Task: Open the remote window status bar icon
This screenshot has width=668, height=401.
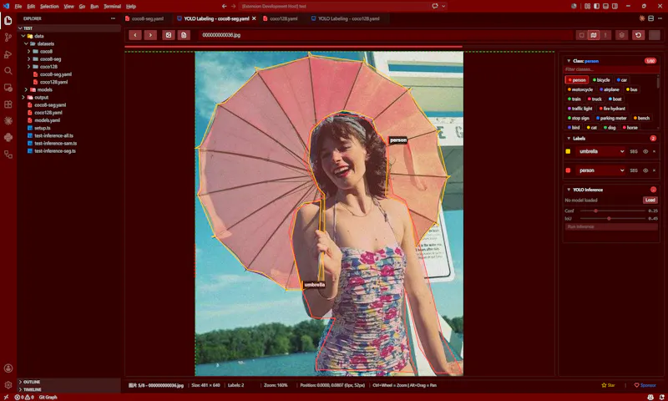Action: pyautogui.click(x=6, y=397)
